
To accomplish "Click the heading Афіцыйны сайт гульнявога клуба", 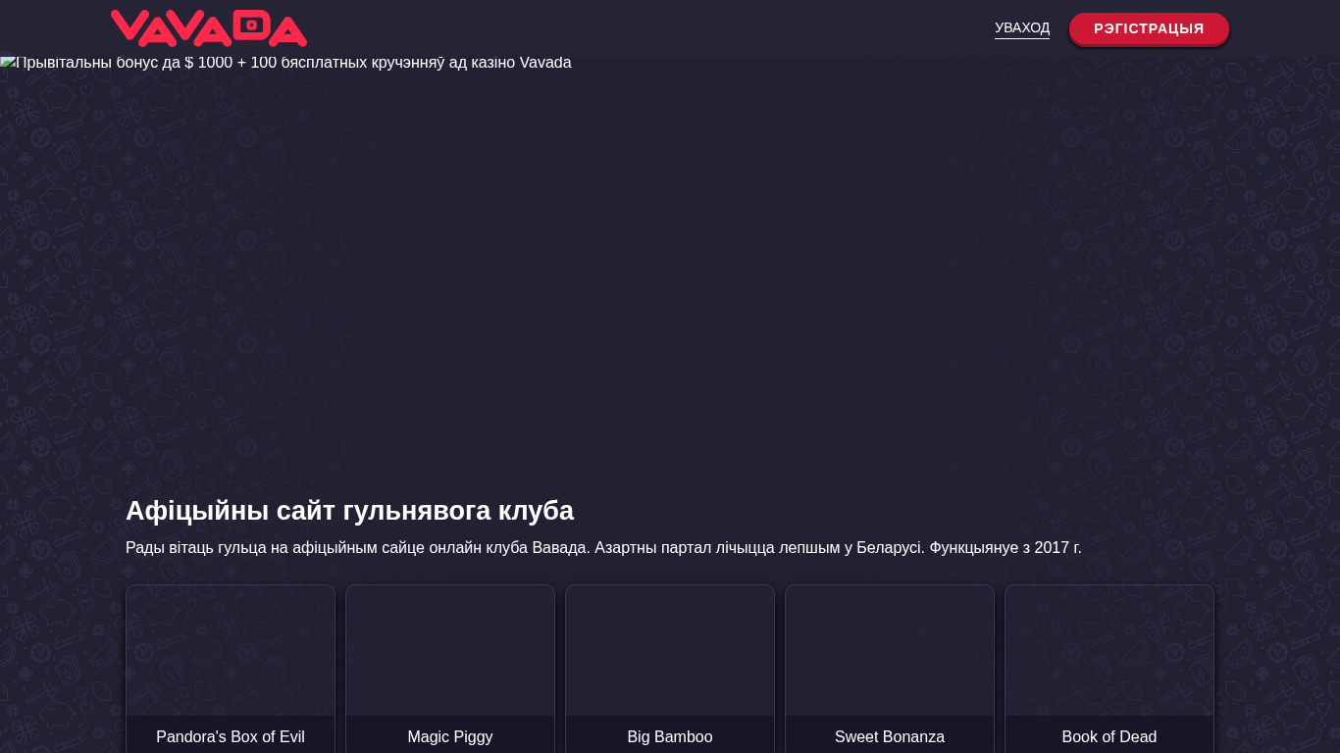I will tap(349, 511).
